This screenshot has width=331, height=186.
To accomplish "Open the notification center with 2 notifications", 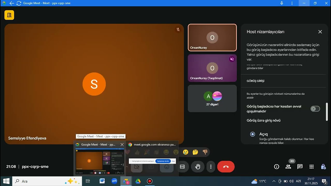I will point(324,181).
